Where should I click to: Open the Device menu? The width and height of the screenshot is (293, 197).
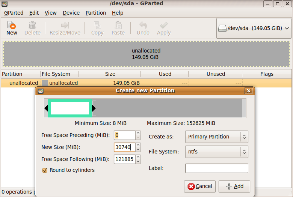pos(71,13)
